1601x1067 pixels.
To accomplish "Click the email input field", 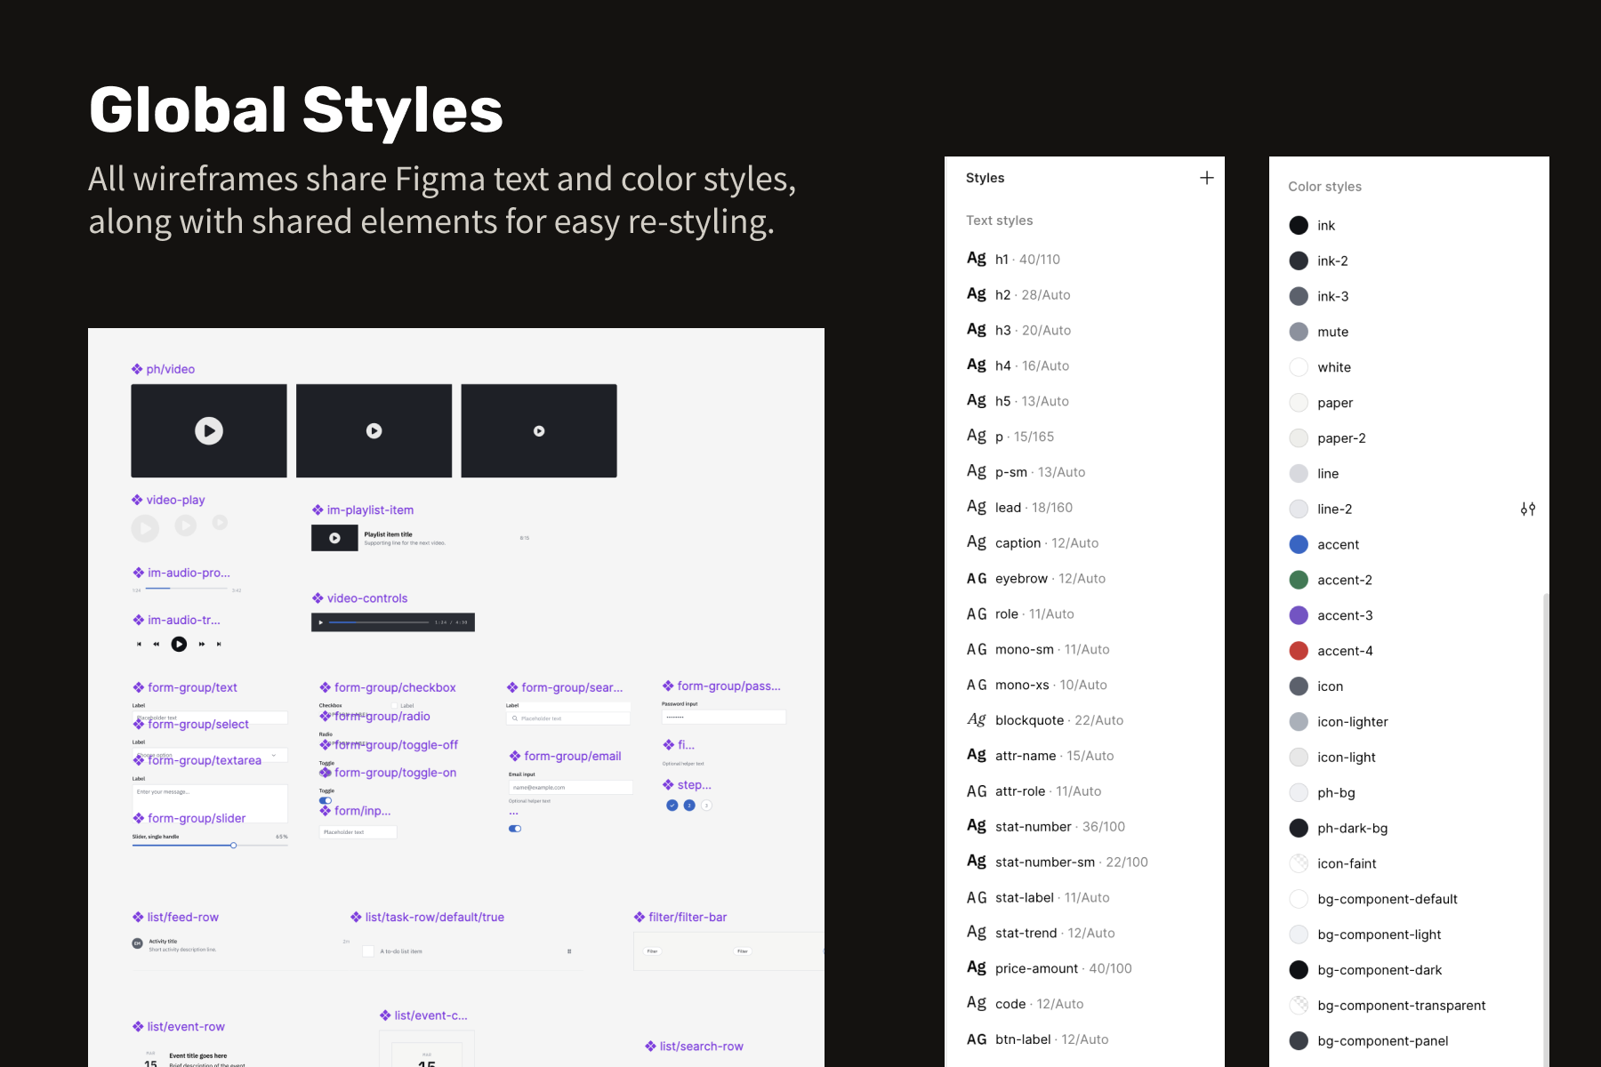I will pyautogui.click(x=570, y=787).
